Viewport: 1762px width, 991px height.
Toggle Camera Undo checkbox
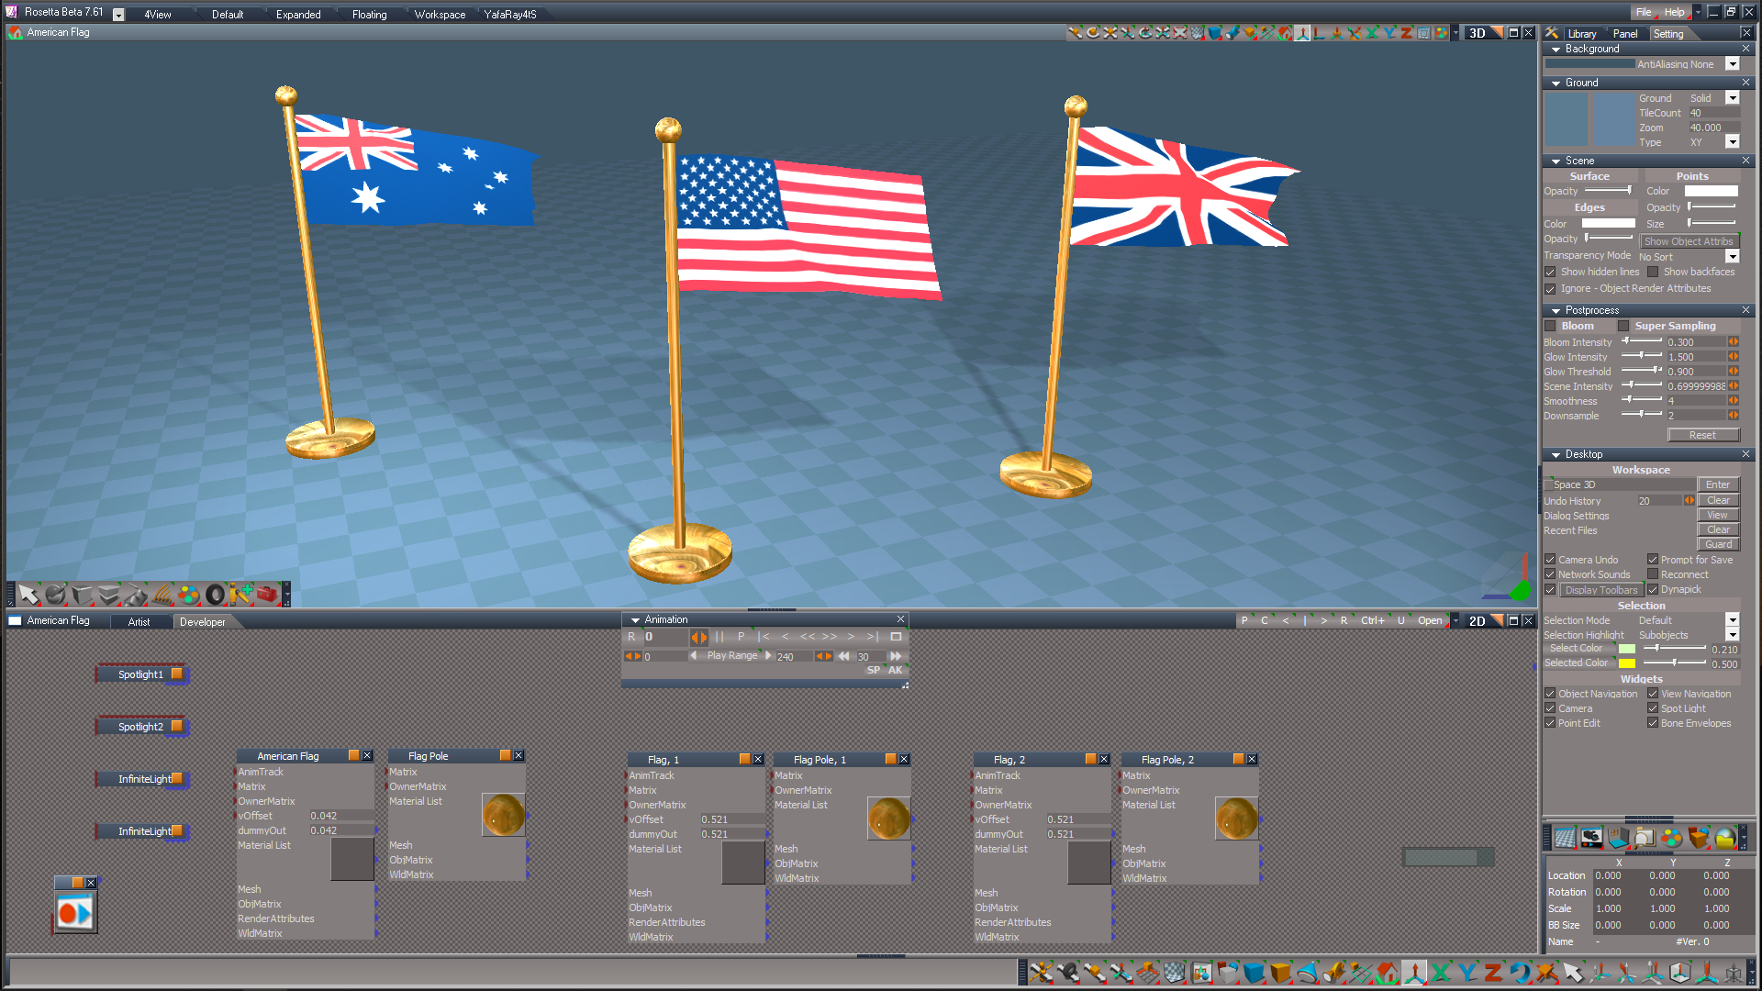[1550, 560]
